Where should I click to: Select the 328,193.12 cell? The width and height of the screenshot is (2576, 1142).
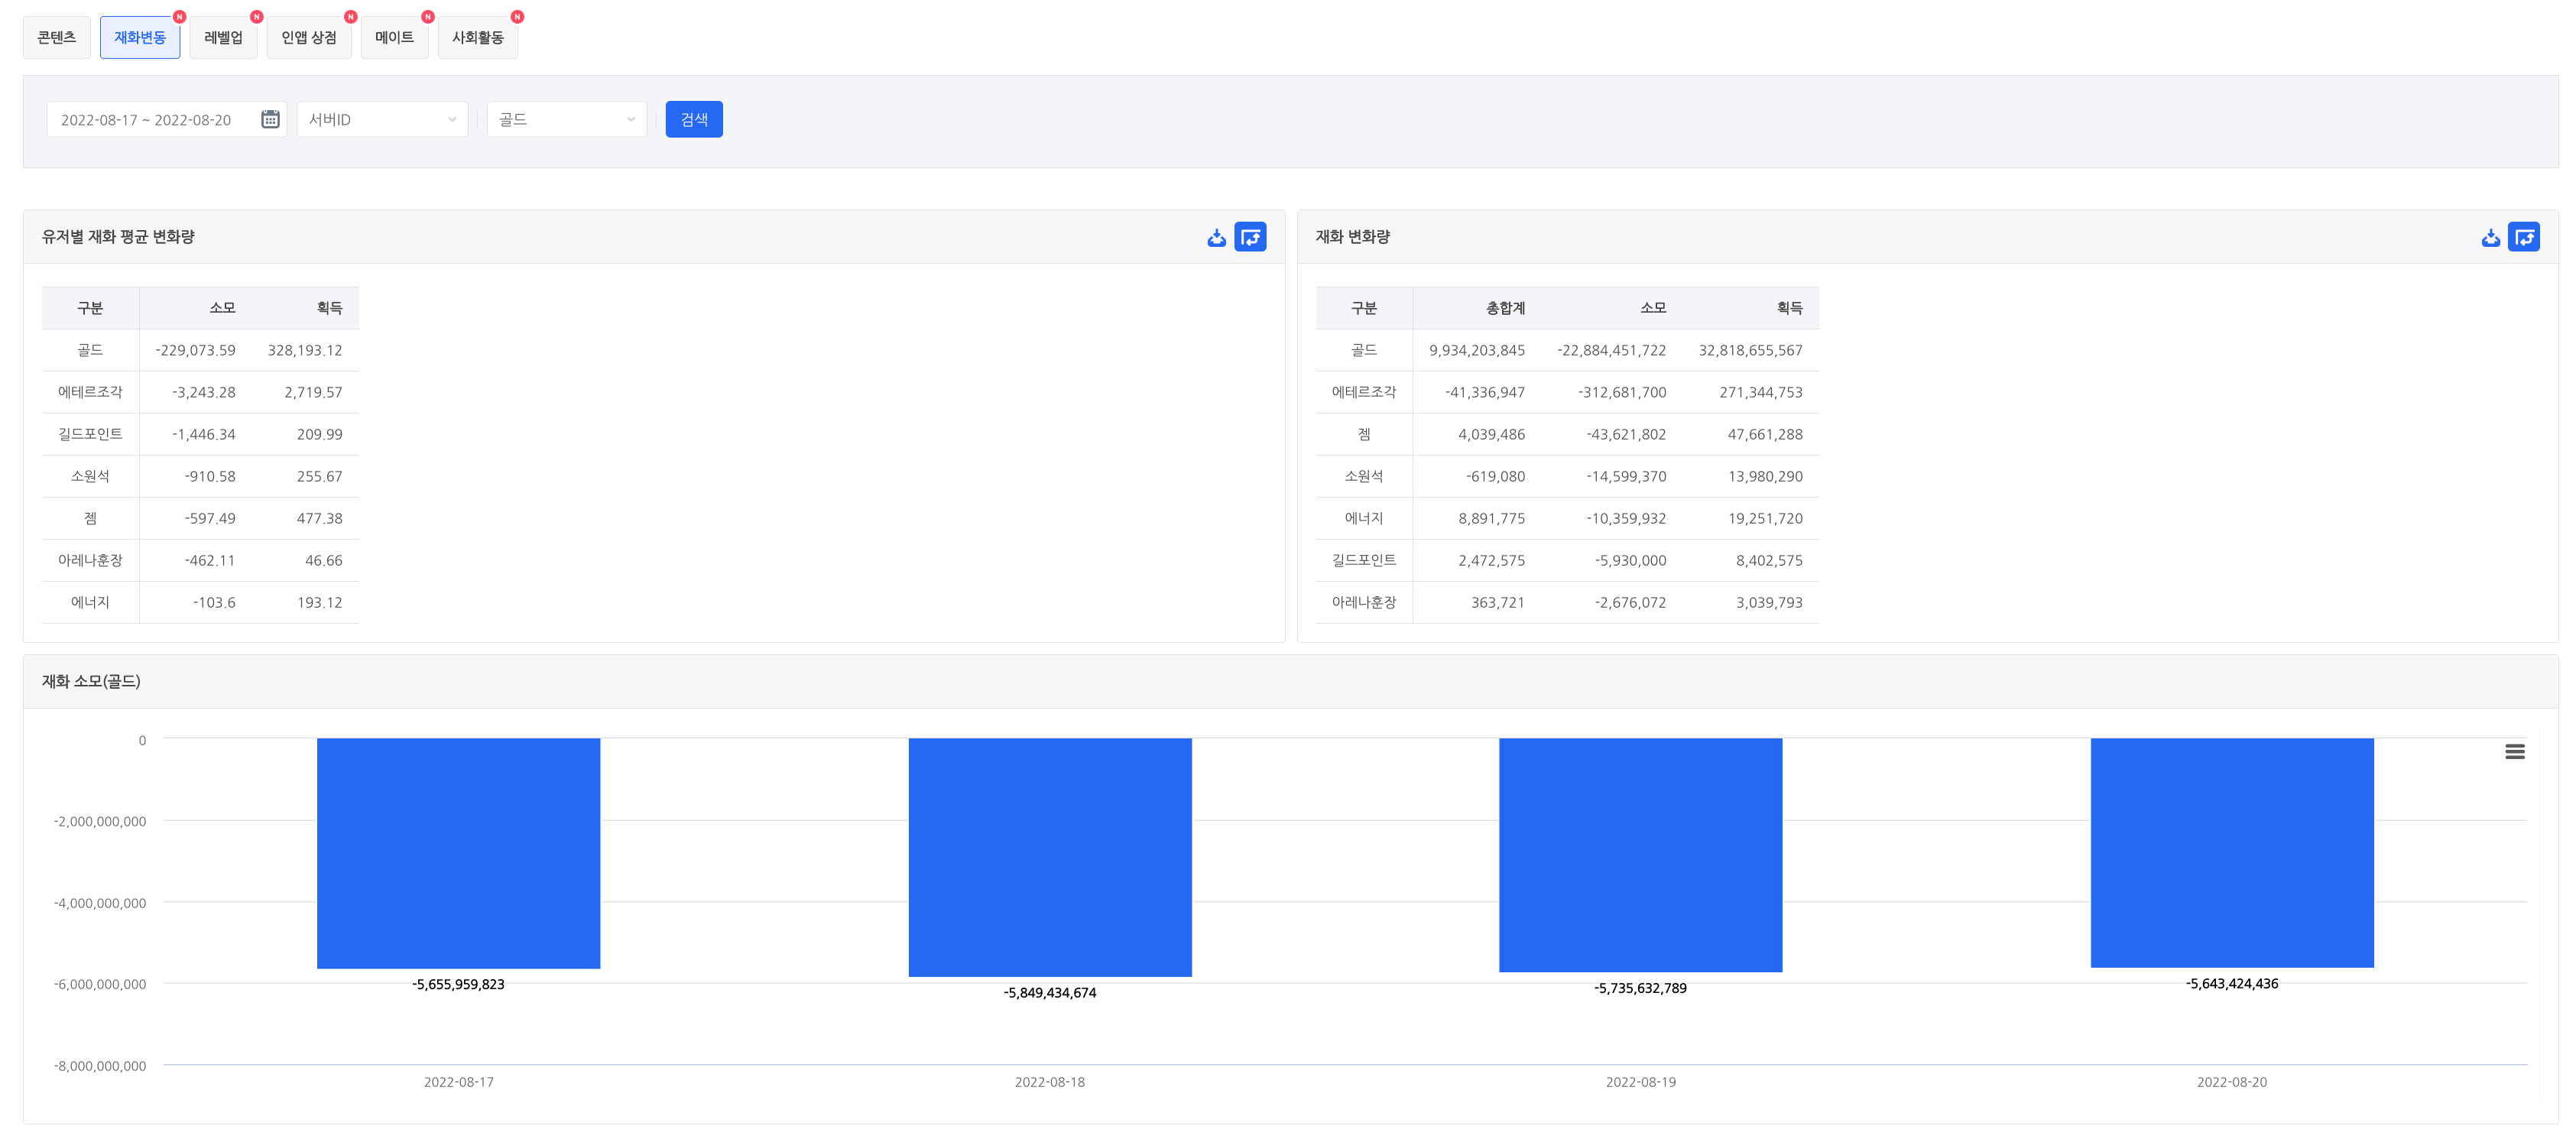tap(305, 350)
